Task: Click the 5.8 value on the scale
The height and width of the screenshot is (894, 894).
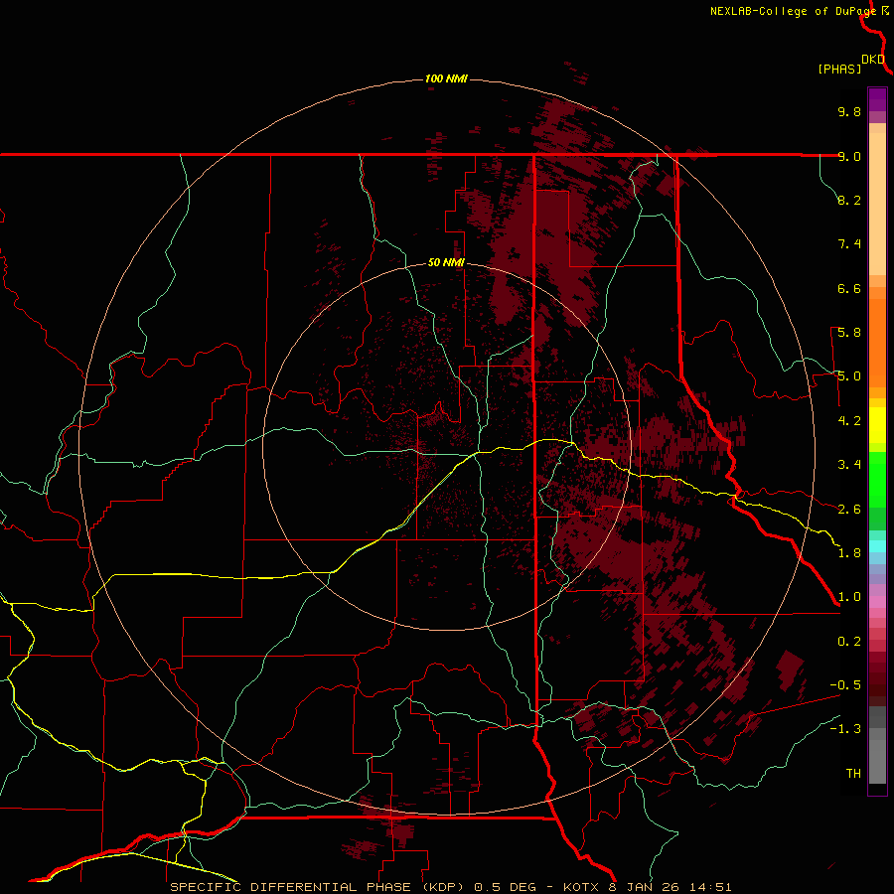Action: [x=849, y=333]
